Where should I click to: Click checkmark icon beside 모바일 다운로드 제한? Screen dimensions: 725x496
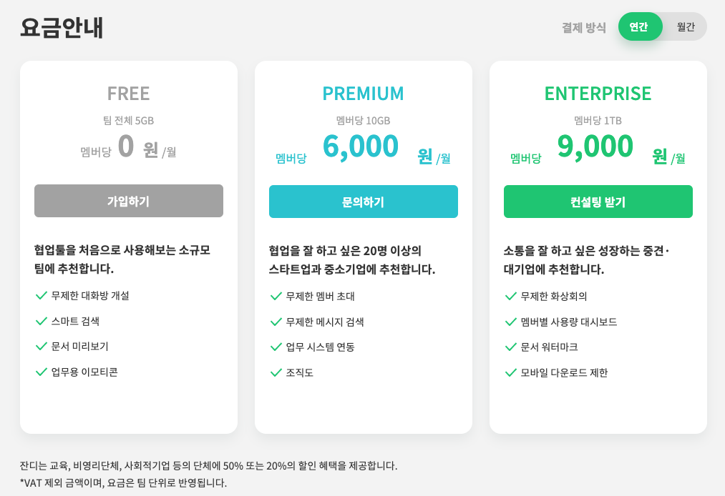pos(511,372)
